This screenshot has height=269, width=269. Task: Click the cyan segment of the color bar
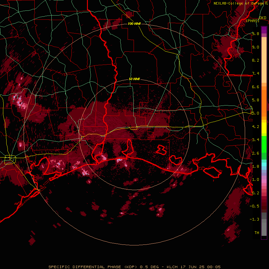(x=264, y=164)
